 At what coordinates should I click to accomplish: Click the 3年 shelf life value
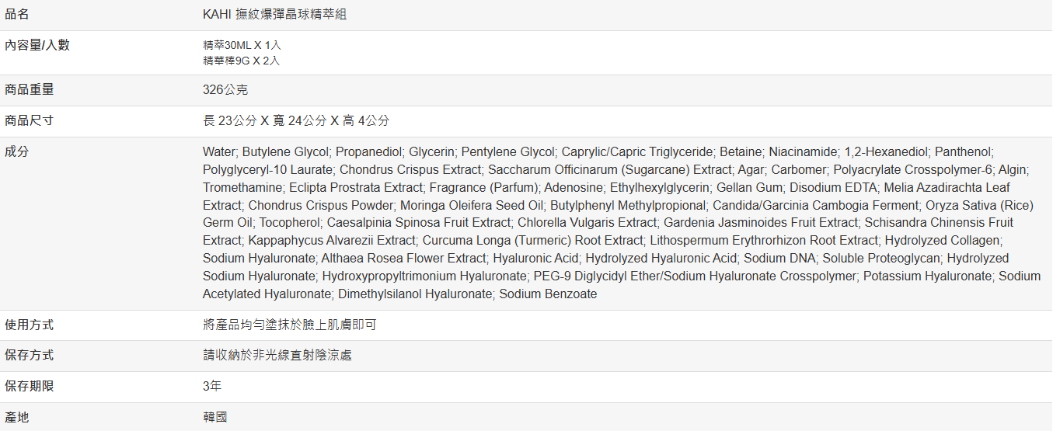212,386
